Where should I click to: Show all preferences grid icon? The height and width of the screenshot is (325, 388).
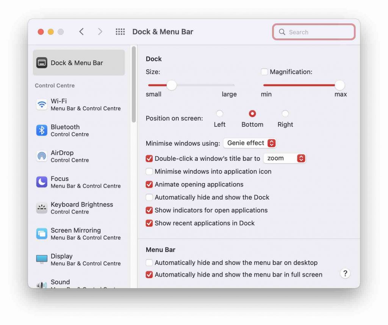coord(120,32)
